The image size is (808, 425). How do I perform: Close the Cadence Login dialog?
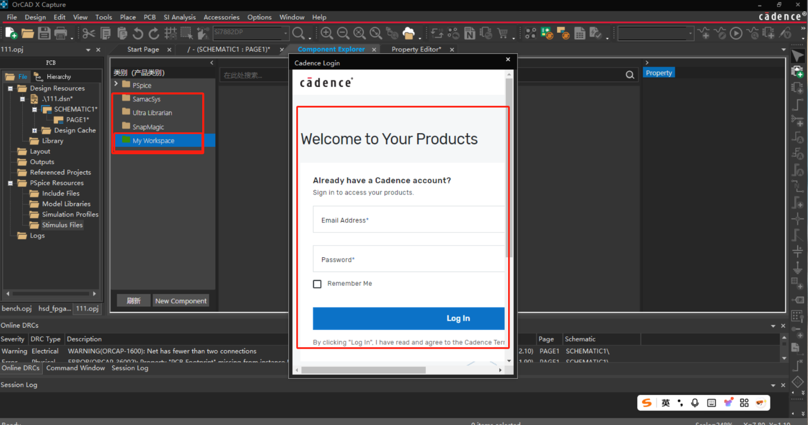click(x=508, y=59)
